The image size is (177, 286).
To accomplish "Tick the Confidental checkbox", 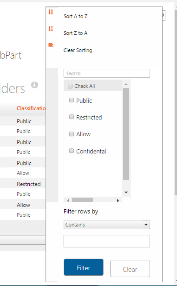I will pos(72,151).
